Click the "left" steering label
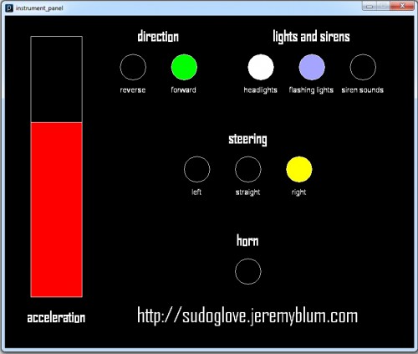This screenshot has width=418, height=354. point(196,192)
